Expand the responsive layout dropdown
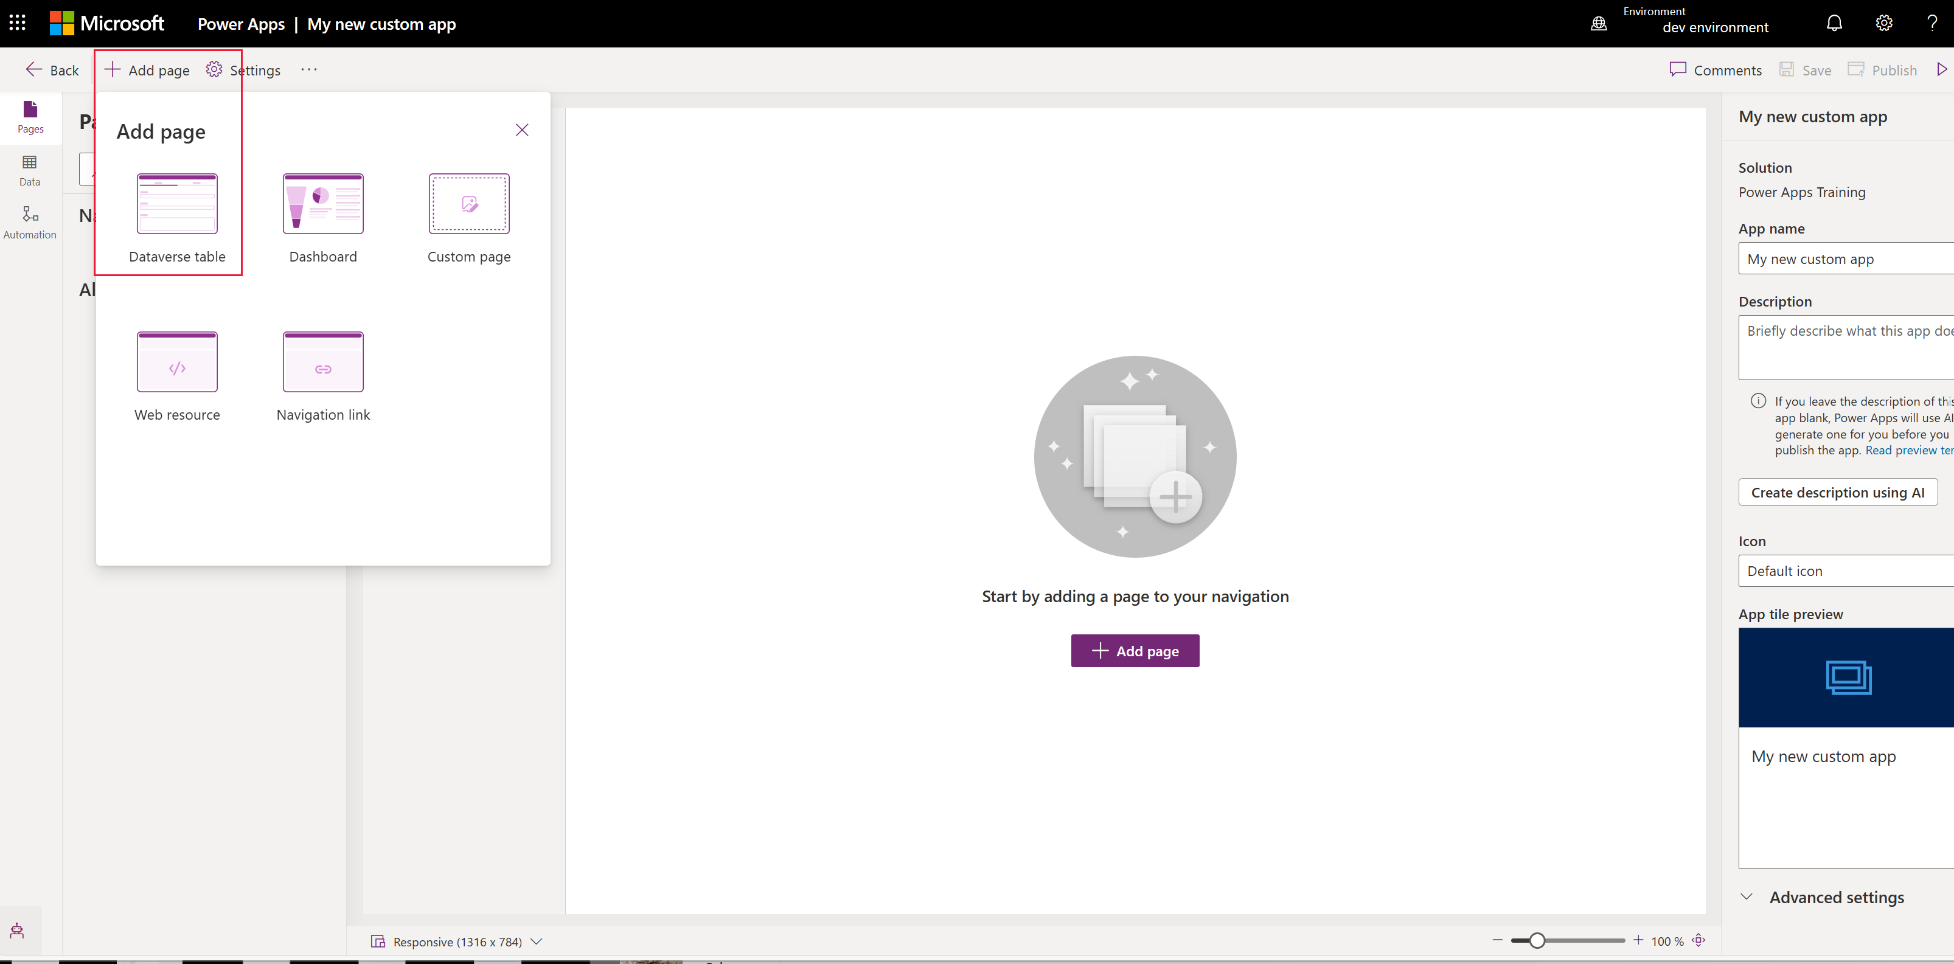Screen dimensions: 1954x964 tap(538, 941)
